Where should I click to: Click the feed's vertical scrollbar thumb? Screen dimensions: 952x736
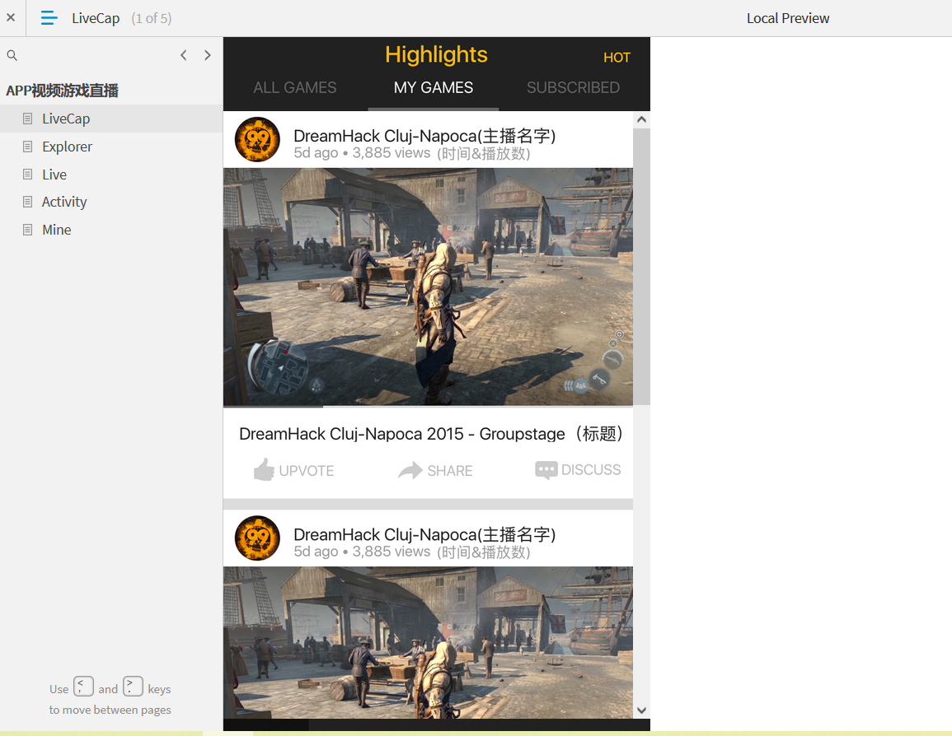tap(641, 266)
